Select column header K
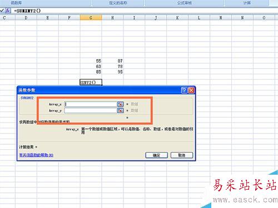 177,18
